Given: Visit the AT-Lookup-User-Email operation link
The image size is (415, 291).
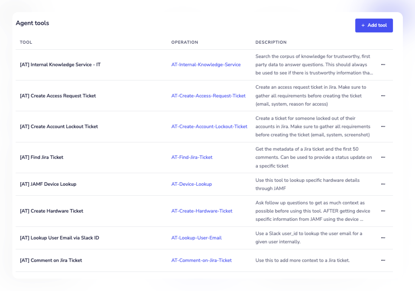Looking at the screenshot, I should [x=196, y=238].
